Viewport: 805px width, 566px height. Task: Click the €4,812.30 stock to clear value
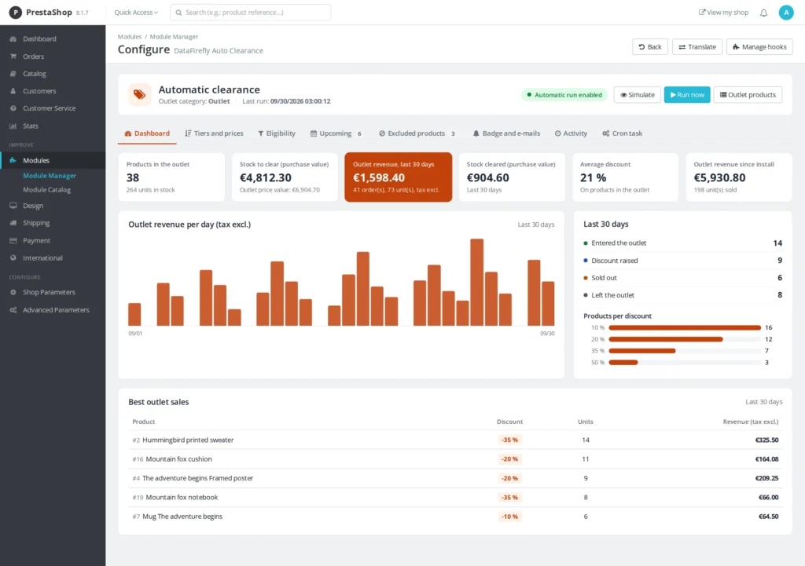pyautogui.click(x=266, y=177)
